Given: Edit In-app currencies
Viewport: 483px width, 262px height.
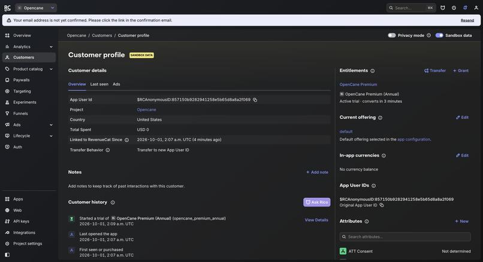Looking at the screenshot, I should pos(463,156).
